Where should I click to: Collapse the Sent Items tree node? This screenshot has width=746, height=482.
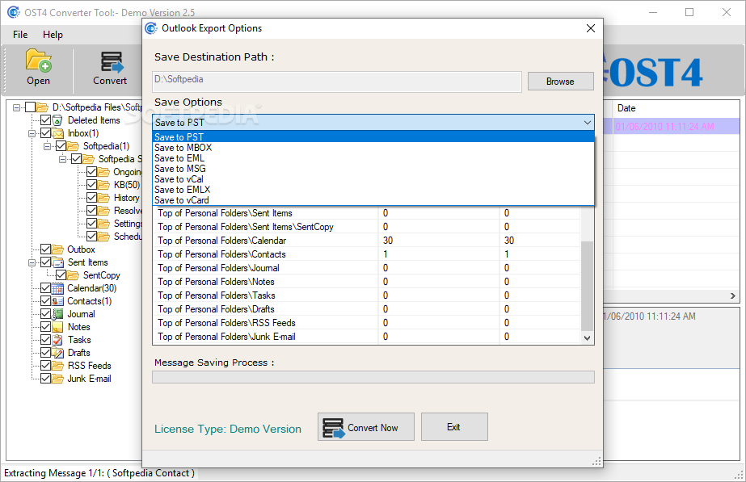[x=32, y=263]
